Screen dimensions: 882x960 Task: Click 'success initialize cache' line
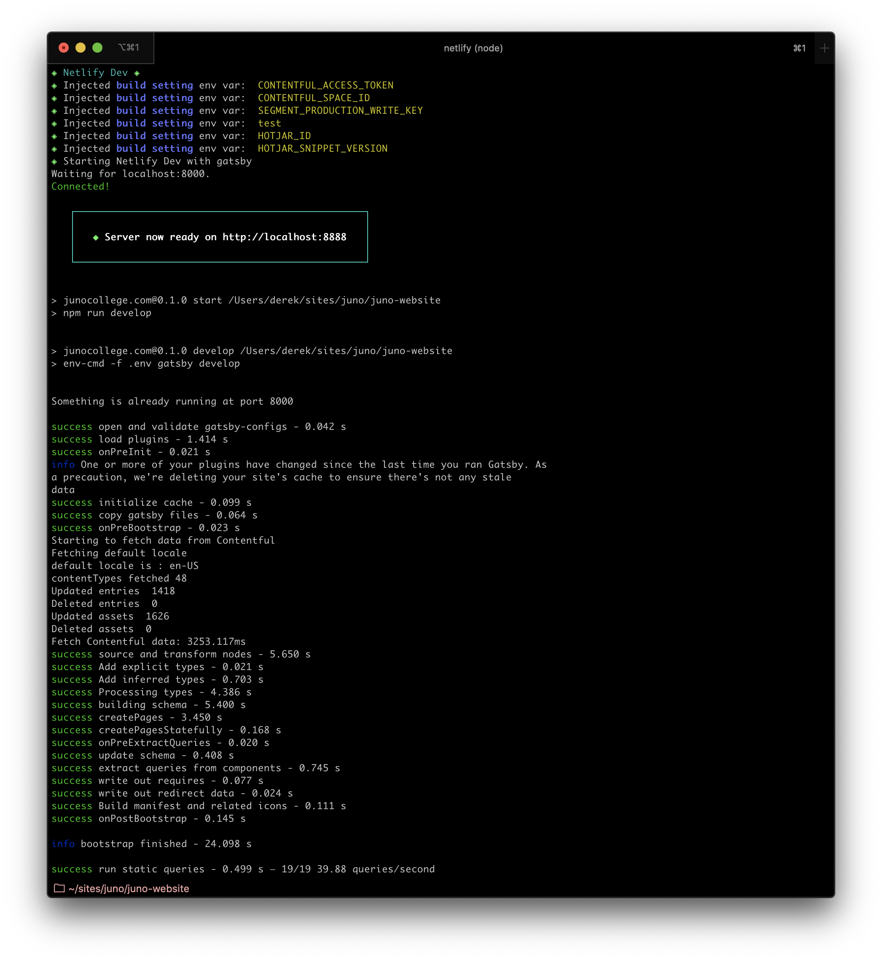(x=152, y=502)
